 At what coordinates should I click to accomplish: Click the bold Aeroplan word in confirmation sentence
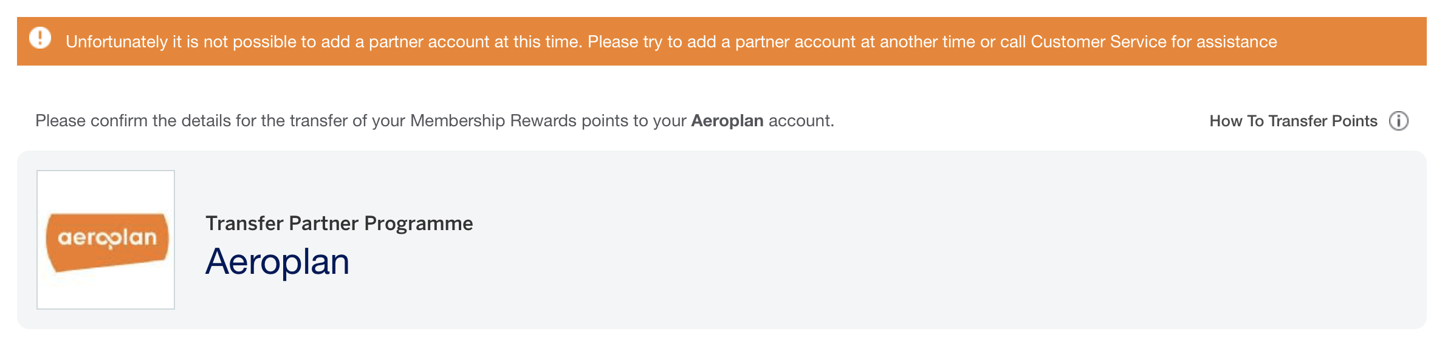[x=727, y=121]
